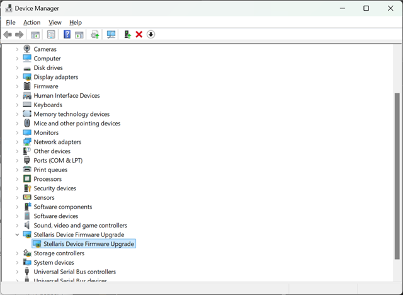Open the Help menu
403x295 pixels.
76,22
